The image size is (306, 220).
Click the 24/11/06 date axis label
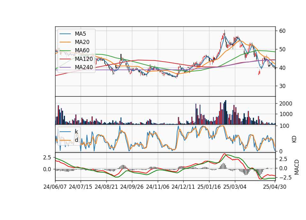point(158,187)
